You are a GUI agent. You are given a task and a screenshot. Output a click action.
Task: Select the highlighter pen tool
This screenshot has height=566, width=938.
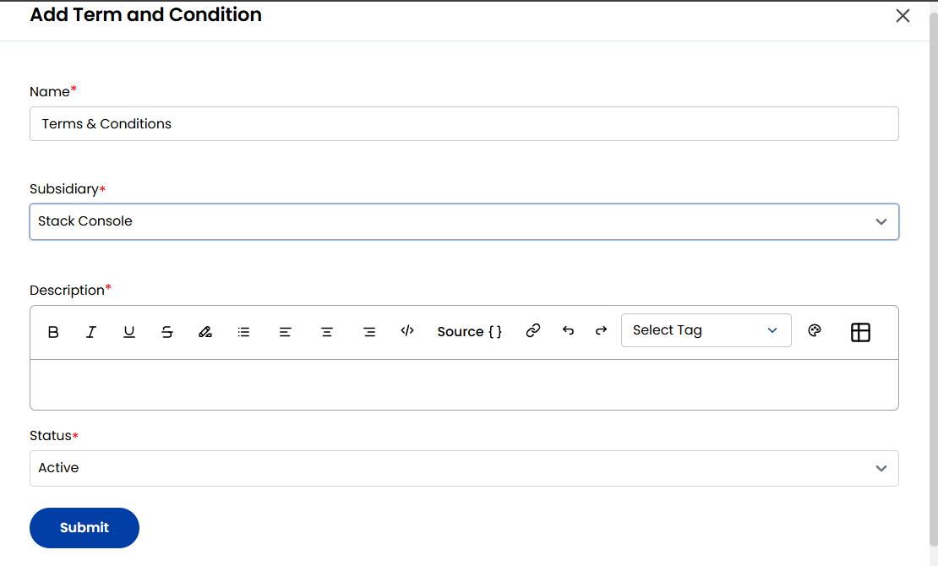[205, 331]
